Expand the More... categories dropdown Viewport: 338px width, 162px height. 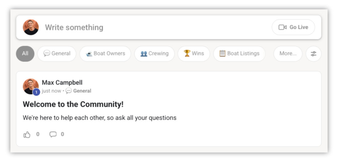tap(288, 54)
